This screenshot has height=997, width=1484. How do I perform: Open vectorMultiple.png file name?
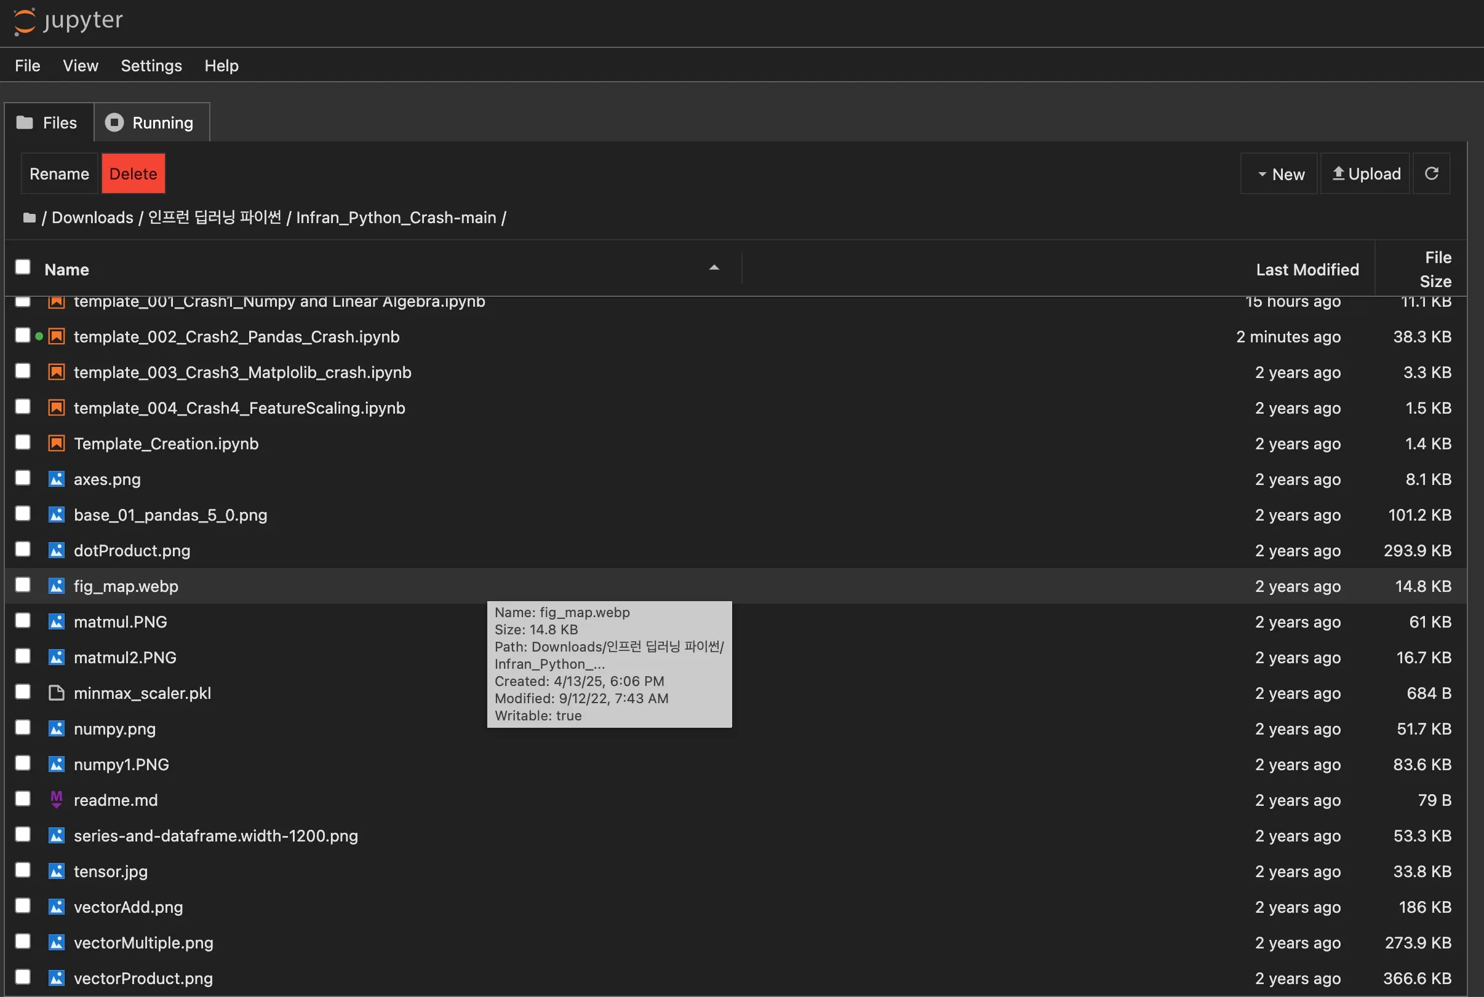click(x=143, y=942)
